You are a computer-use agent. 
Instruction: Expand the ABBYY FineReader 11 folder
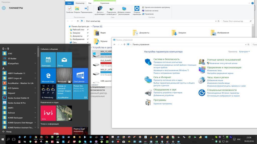(x=35, y=73)
